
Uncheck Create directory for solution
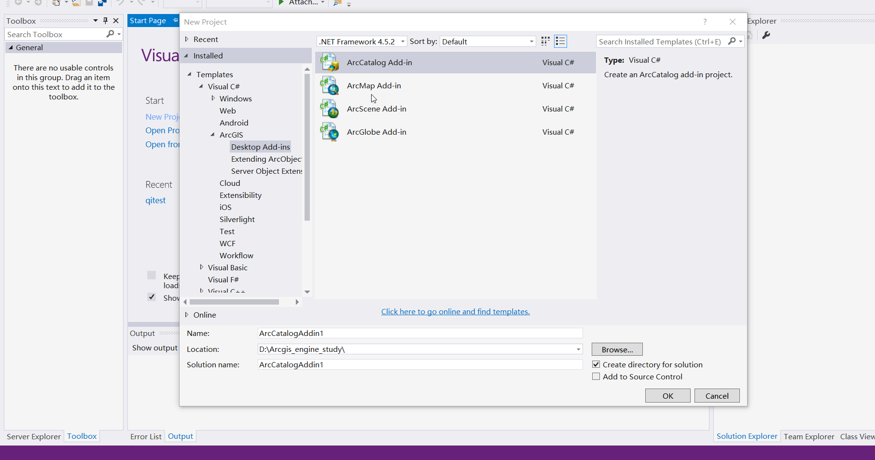(596, 364)
